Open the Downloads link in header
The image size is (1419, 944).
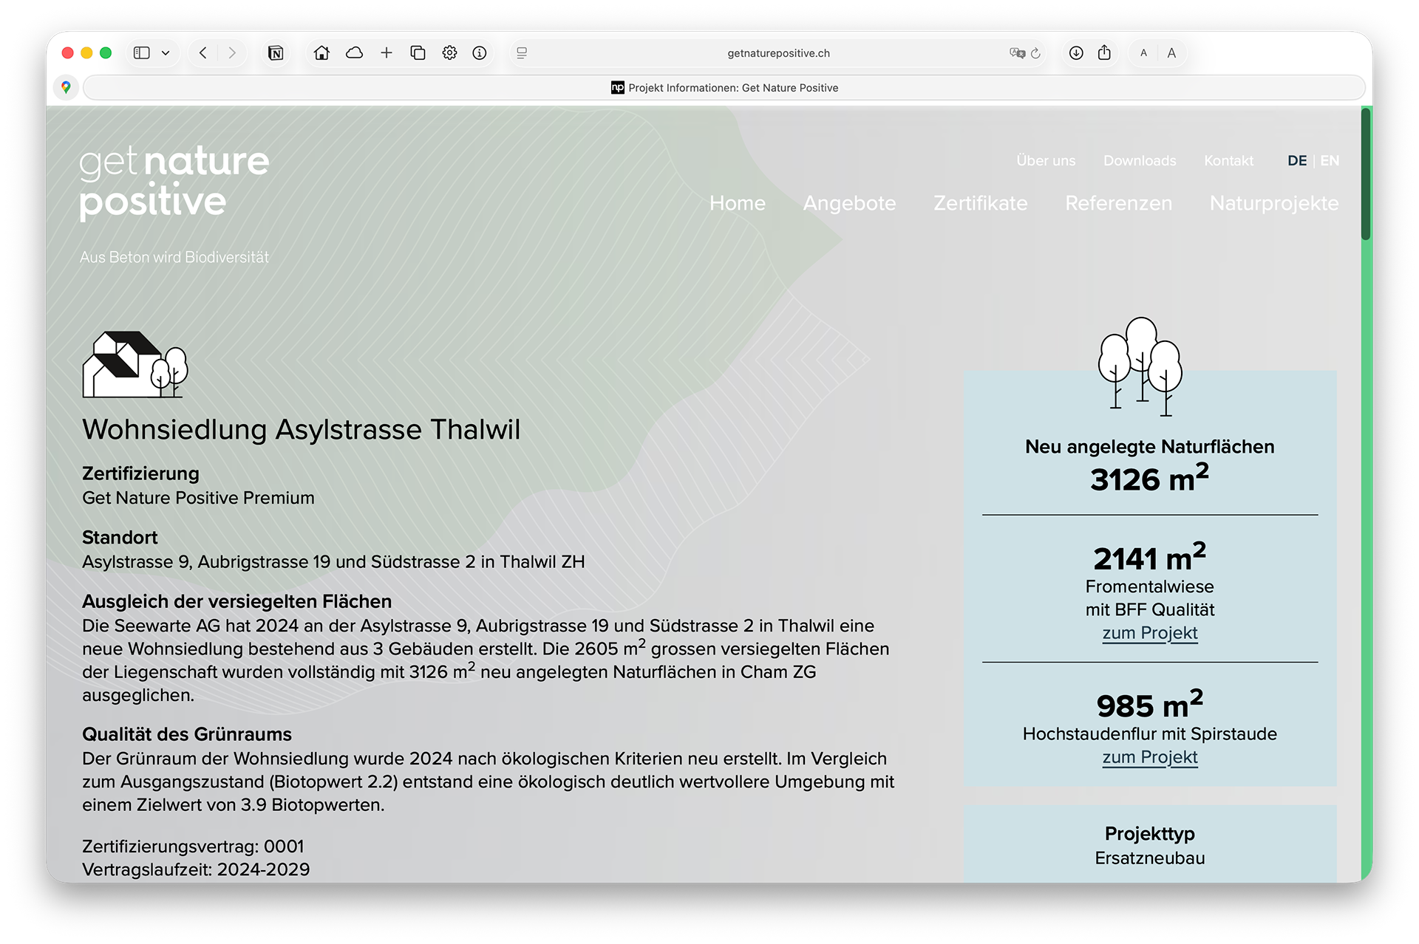click(1140, 160)
